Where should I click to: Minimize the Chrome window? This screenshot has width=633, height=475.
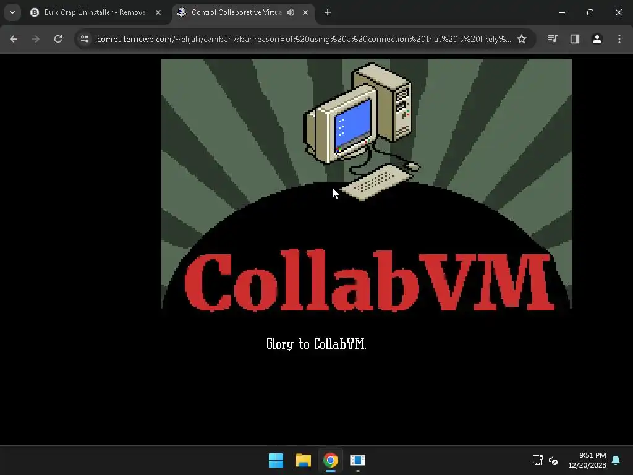pyautogui.click(x=561, y=12)
